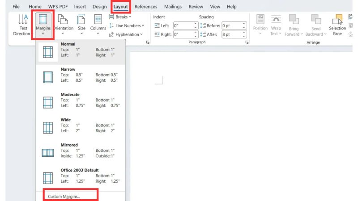Expand the Wrap Text dropdown arrow
The width and height of the screenshot is (358, 201).
pyautogui.click(x=280, y=34)
